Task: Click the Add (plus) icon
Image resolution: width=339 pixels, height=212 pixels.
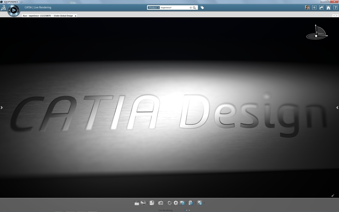Action: (314, 7)
